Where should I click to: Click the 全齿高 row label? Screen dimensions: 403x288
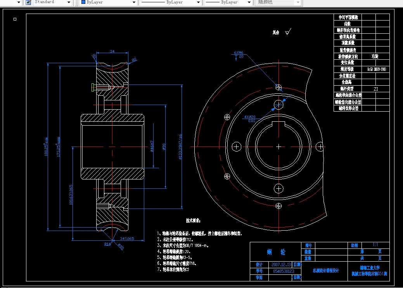(346, 82)
